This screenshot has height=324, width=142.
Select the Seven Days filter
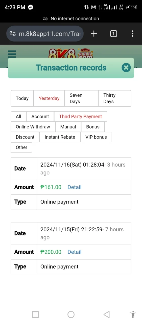(x=81, y=98)
